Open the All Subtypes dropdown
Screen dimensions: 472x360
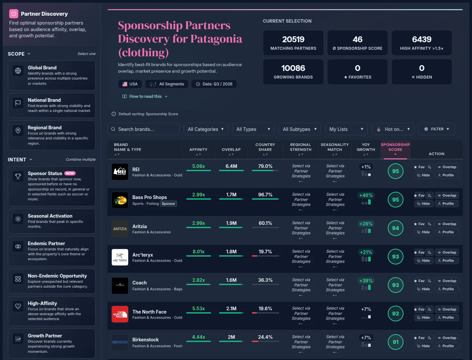tap(300, 129)
